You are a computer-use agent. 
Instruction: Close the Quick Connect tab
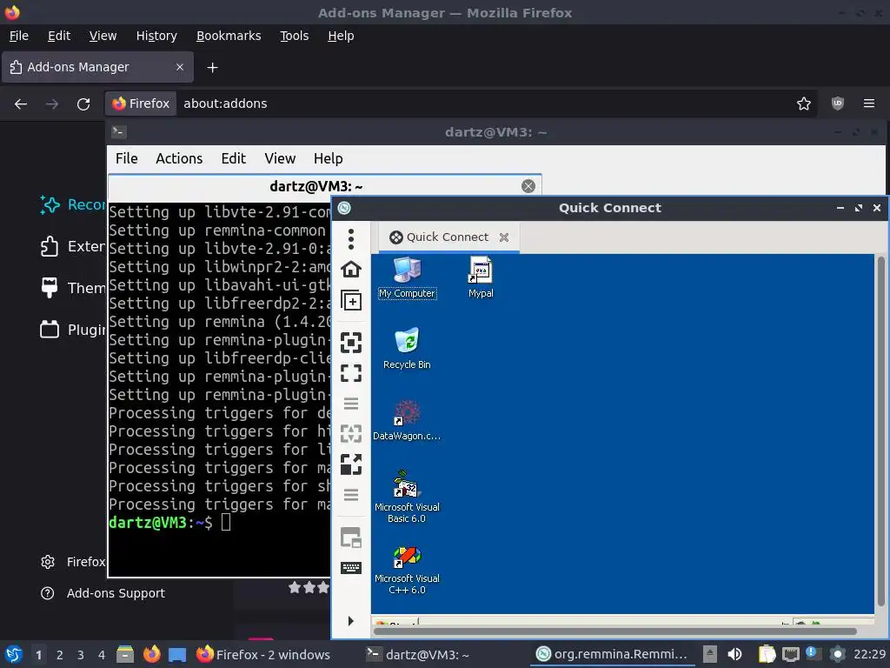504,237
